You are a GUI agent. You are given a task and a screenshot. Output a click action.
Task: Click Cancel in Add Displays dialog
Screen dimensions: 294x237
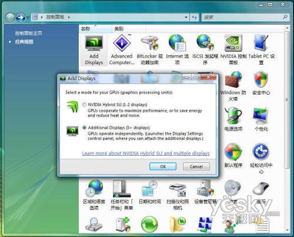[196, 166]
